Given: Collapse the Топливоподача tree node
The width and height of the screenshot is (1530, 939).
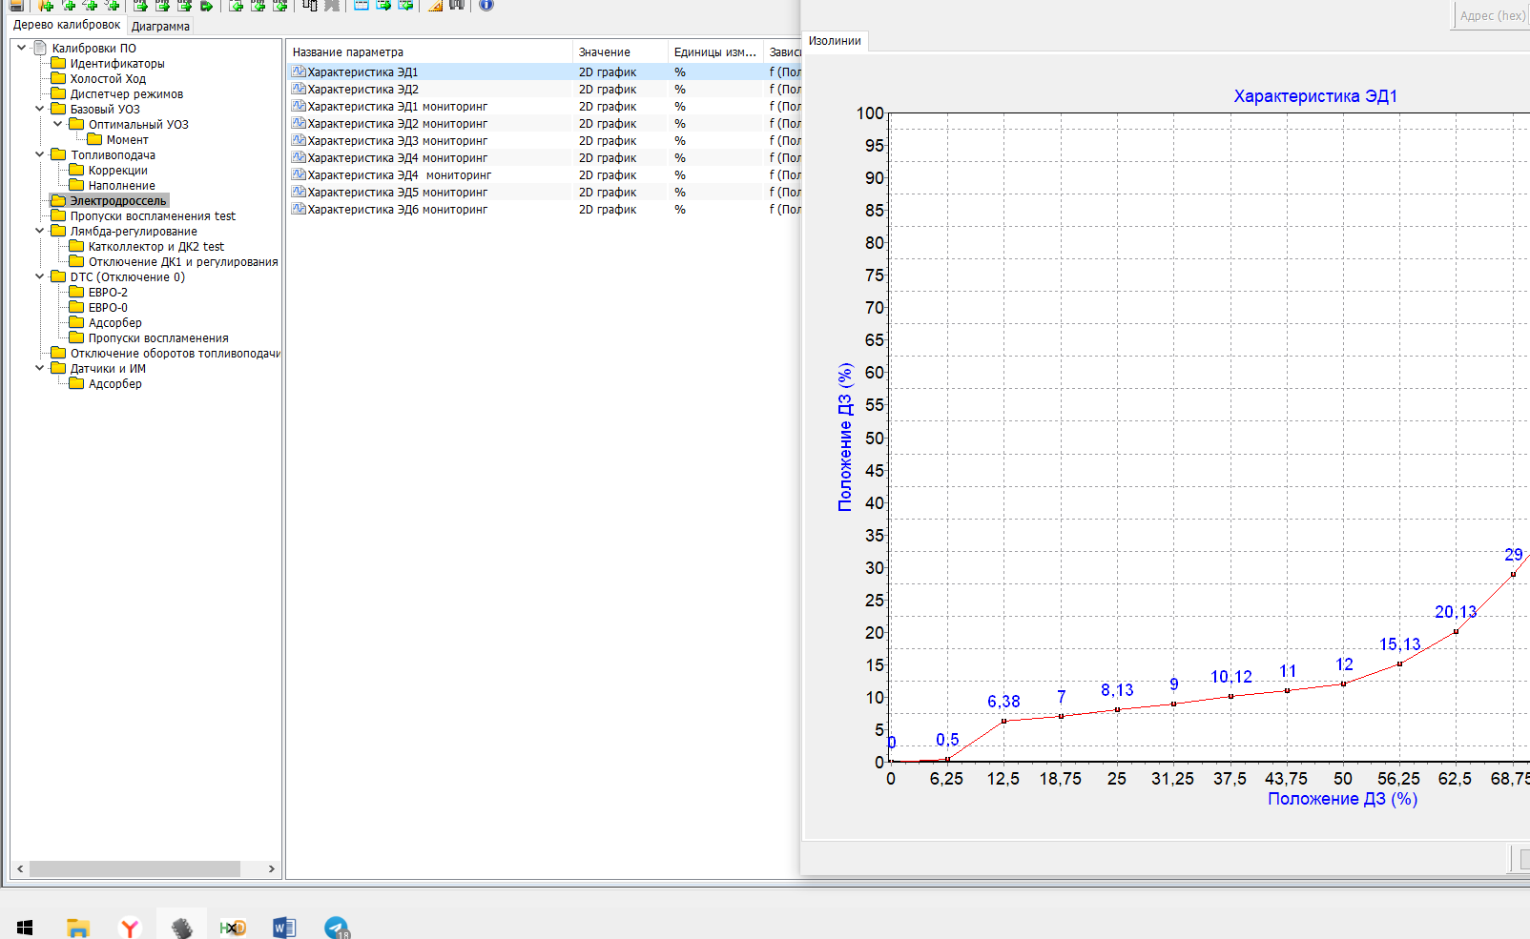Looking at the screenshot, I should point(39,154).
